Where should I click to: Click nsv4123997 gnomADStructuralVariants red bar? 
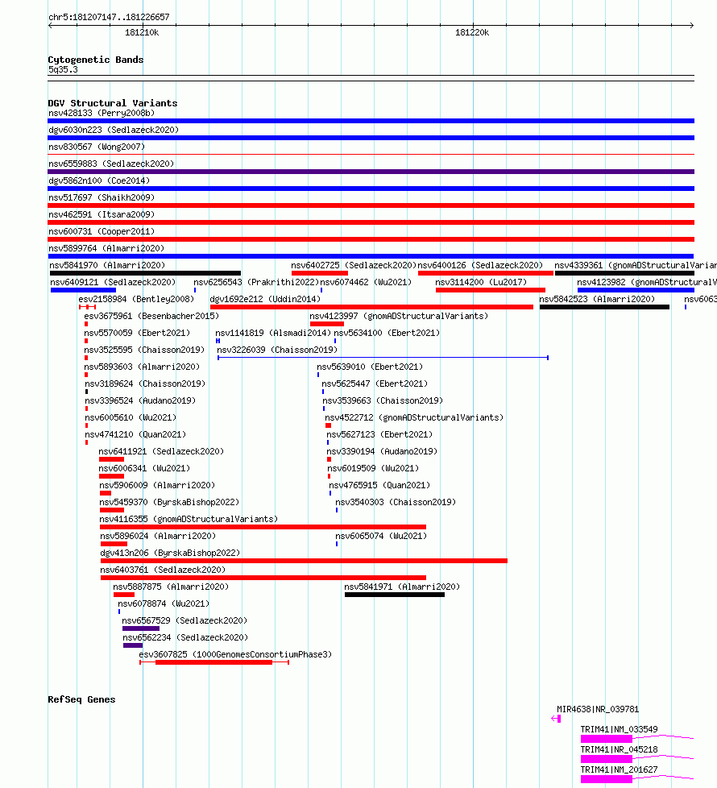click(327, 324)
